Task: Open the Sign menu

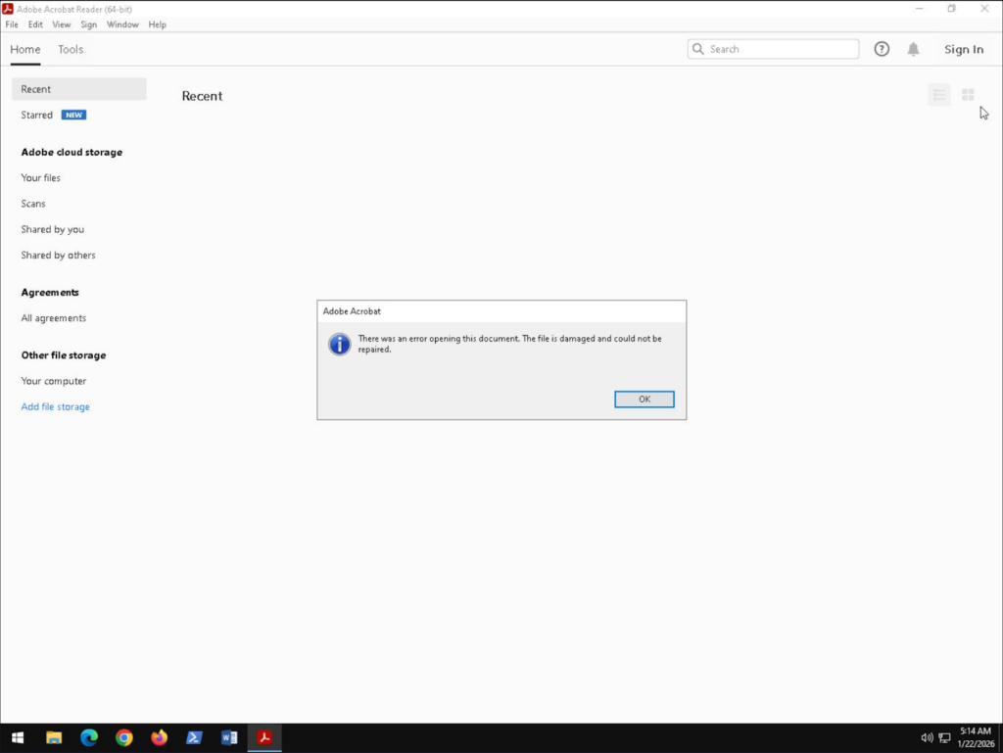Action: coord(88,24)
